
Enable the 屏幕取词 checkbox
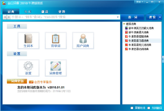[132, 108]
